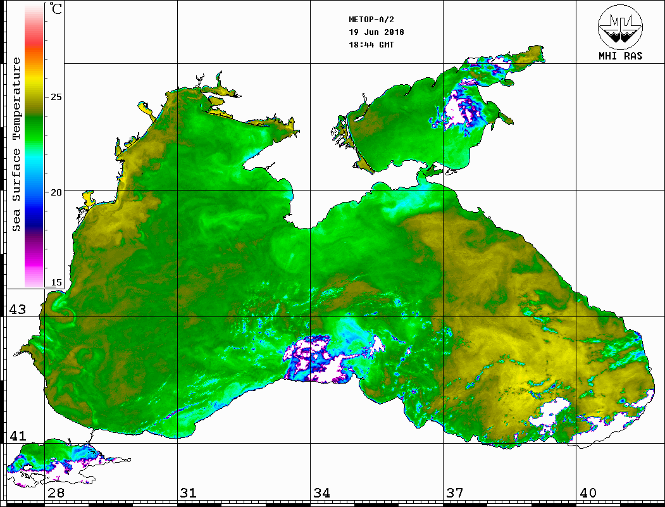Click longitude label 37

[x=455, y=493]
